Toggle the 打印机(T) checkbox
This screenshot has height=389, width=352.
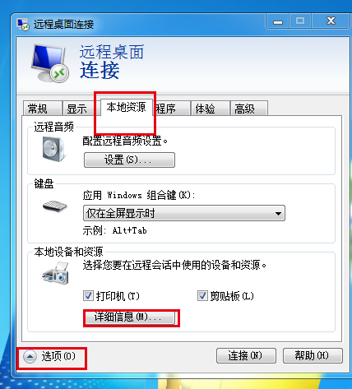click(88, 296)
